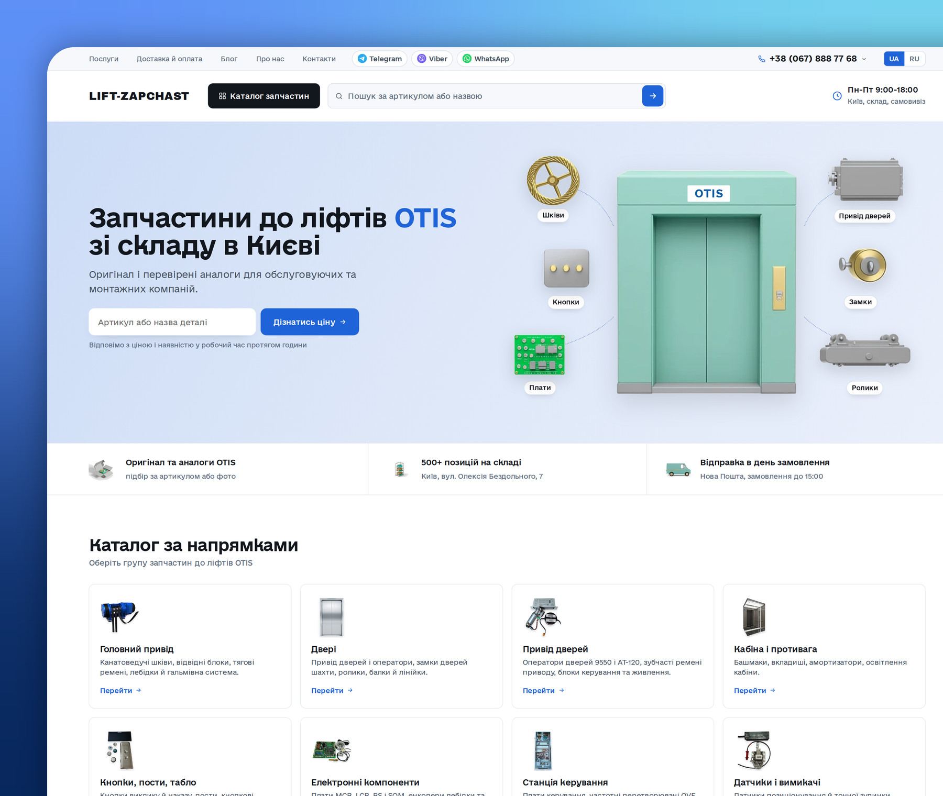Image resolution: width=943 pixels, height=796 pixels.
Task: Click the OTIS elevator illustration
Action: pos(707,282)
